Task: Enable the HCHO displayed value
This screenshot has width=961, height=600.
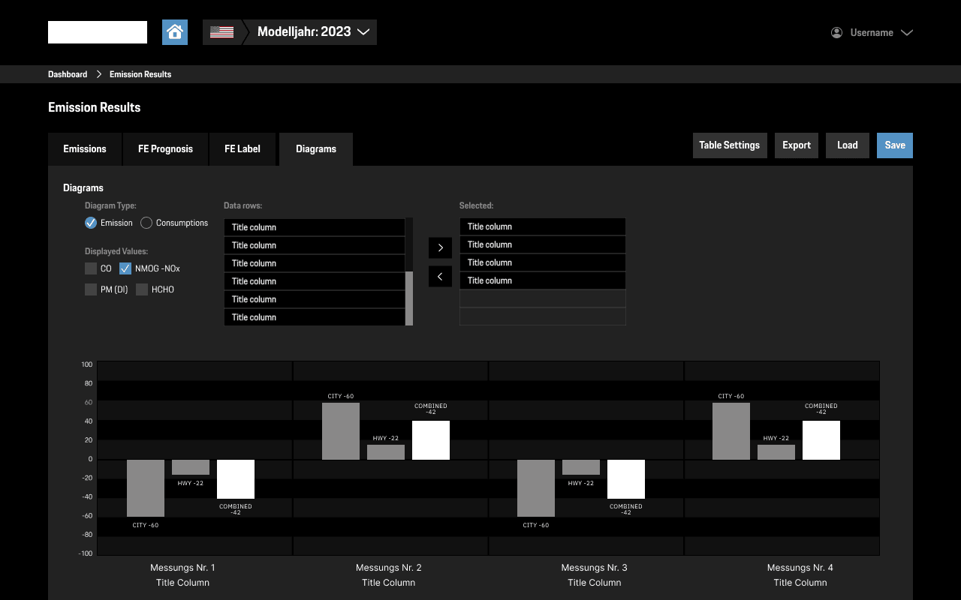Action: click(142, 289)
